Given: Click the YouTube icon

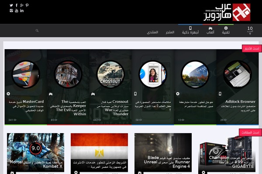Looking at the screenshot, I should 17,10.
